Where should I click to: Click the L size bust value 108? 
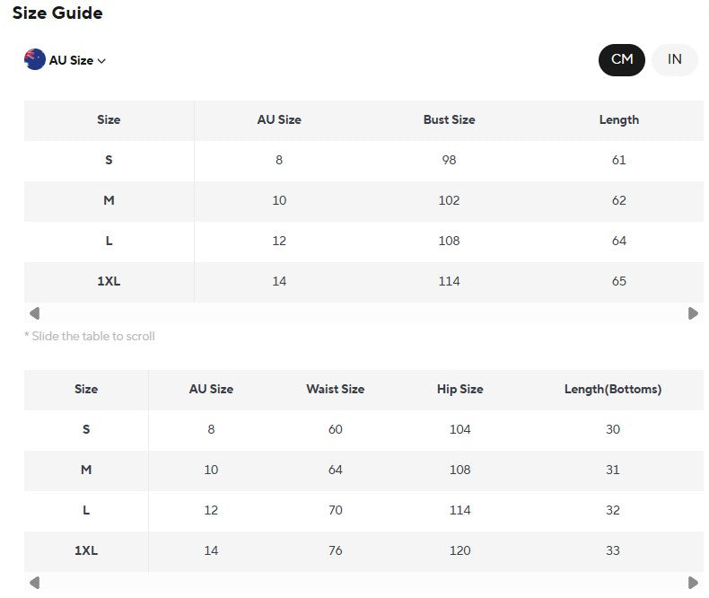click(x=449, y=241)
